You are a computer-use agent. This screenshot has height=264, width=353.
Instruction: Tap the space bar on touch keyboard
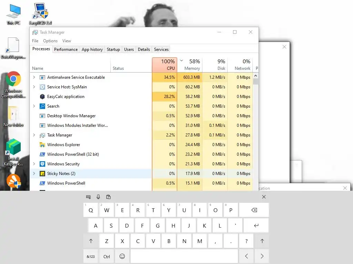(x=184, y=256)
